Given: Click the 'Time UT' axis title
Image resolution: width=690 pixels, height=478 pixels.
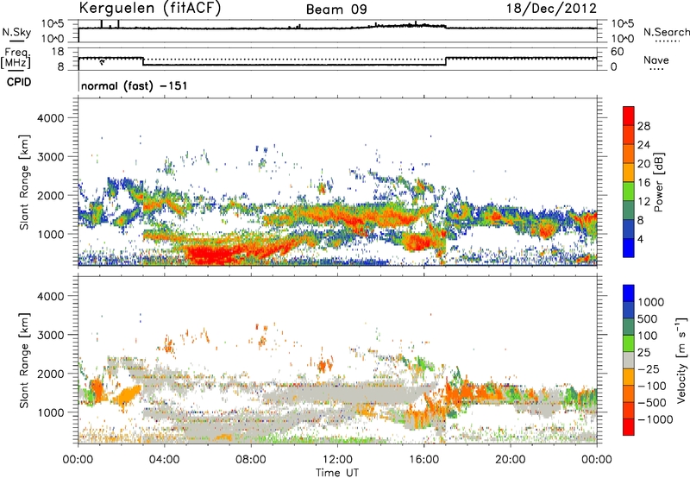Looking at the screenshot, I should pyautogui.click(x=337, y=473).
